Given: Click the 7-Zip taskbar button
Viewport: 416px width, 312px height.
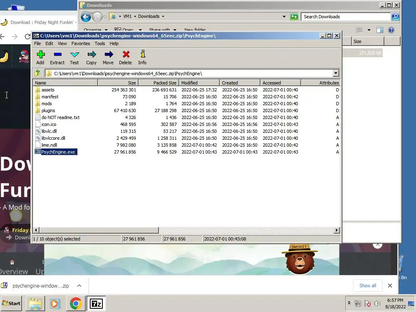Looking at the screenshot, I should tap(96, 303).
